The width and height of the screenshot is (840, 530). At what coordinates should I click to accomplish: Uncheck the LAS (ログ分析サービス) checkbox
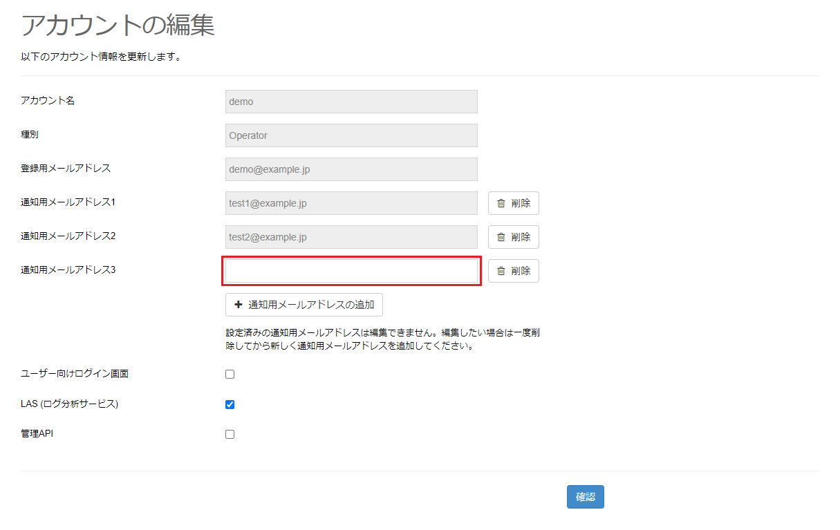(x=230, y=404)
